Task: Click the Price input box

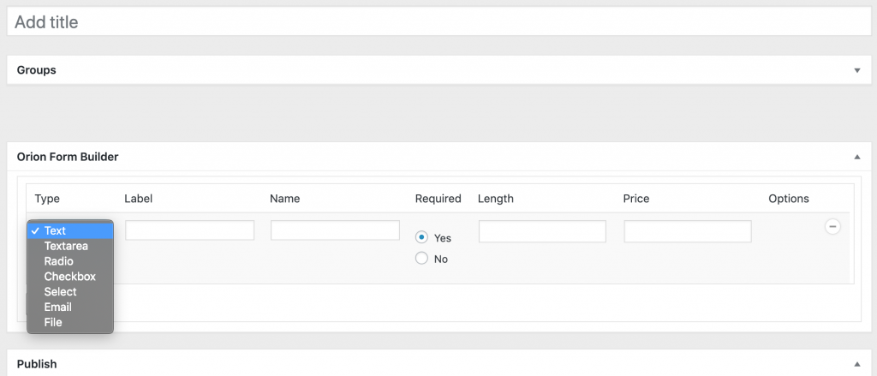Action: [688, 231]
